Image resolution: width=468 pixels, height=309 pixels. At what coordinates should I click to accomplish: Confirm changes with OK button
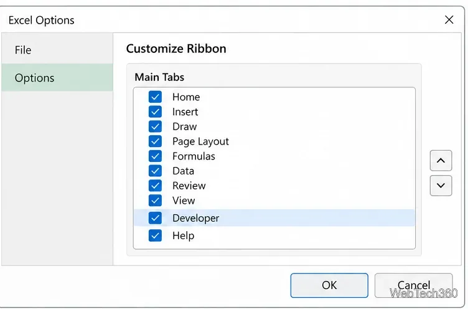point(329,285)
